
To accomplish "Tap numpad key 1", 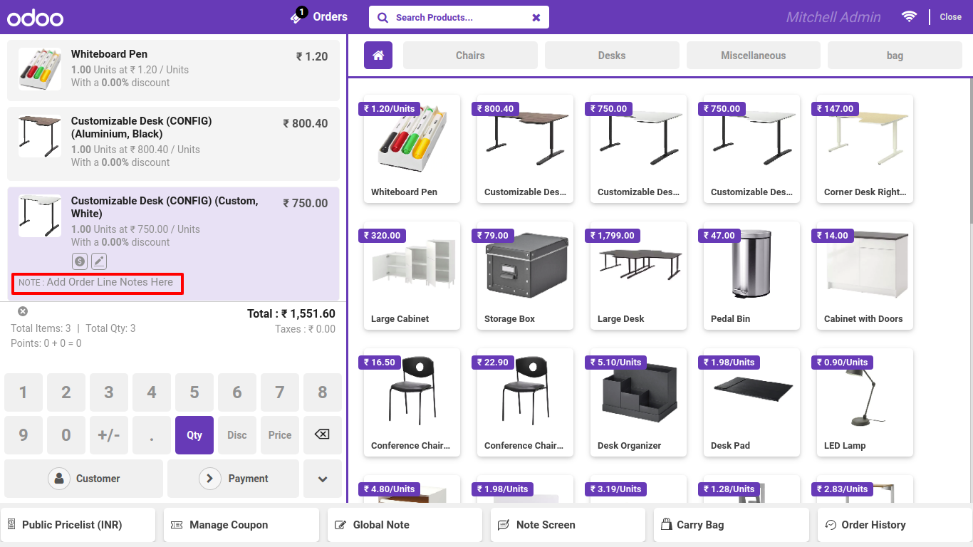I will (24, 392).
